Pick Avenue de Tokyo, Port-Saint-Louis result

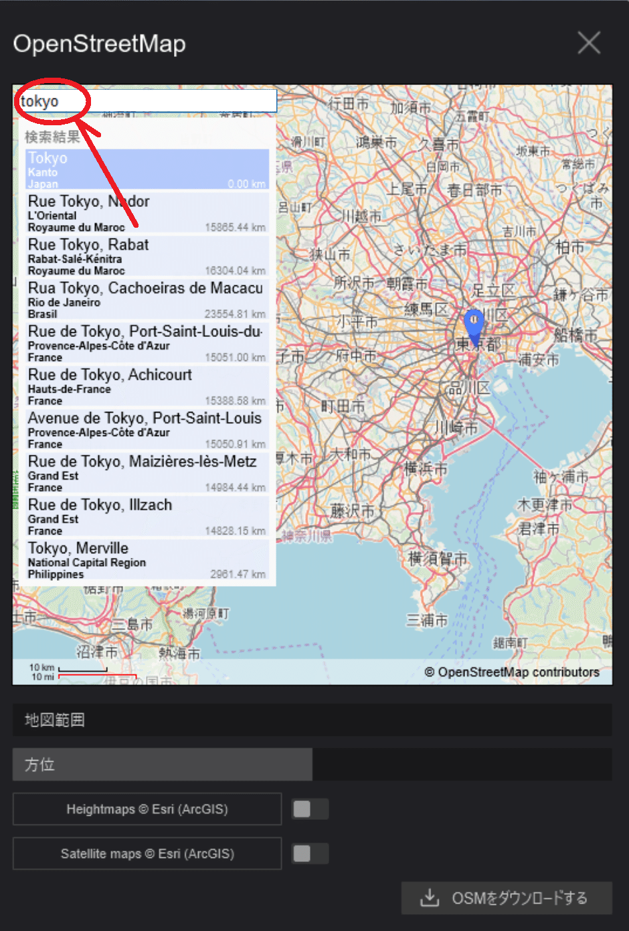pyautogui.click(x=147, y=429)
